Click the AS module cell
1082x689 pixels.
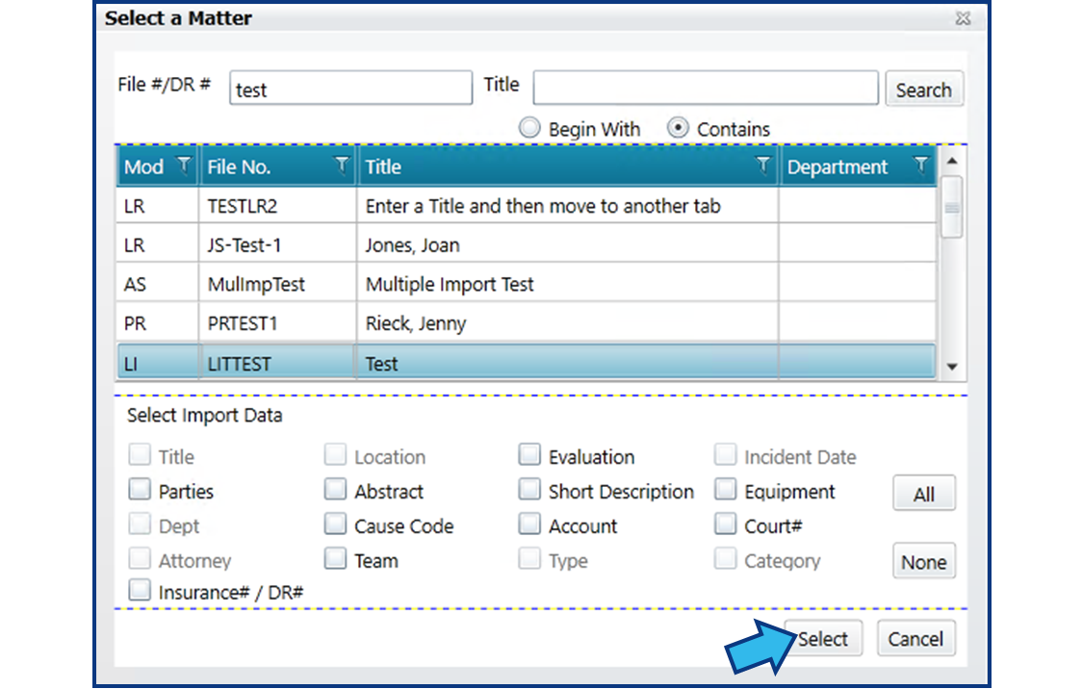[x=158, y=284]
